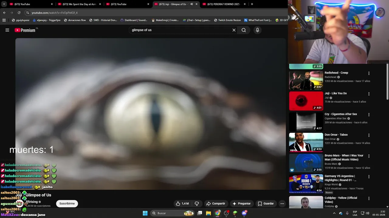Open more actions ellipsis under the video
Screen dimensions: 389x218
click(282, 203)
